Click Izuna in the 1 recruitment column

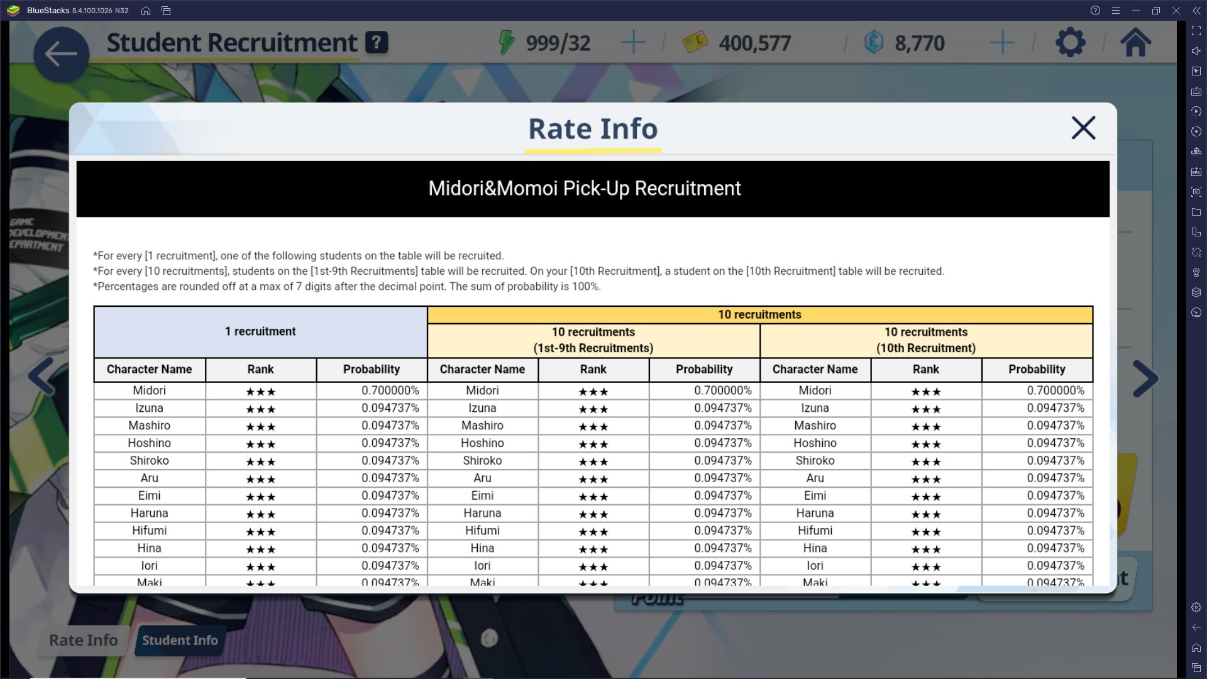[150, 408]
